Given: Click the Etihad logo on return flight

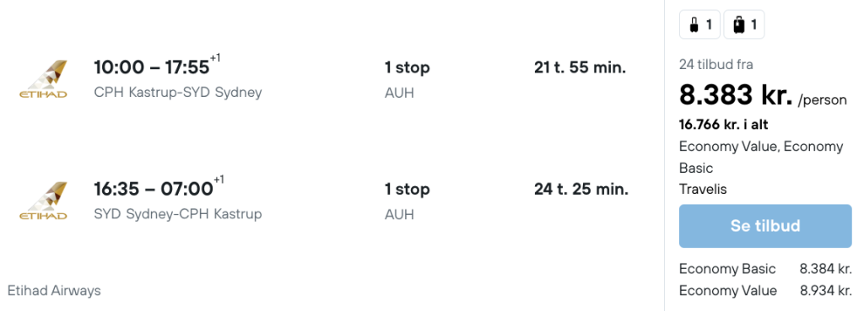Looking at the screenshot, I should (43, 201).
